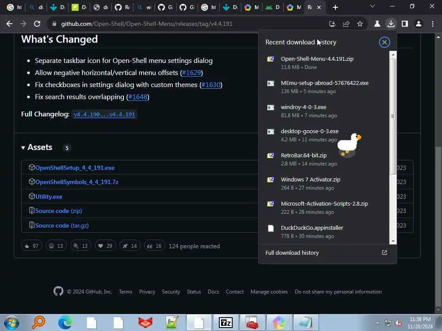Click the GitHub logo in footer
442x331 pixels.
[58, 291]
